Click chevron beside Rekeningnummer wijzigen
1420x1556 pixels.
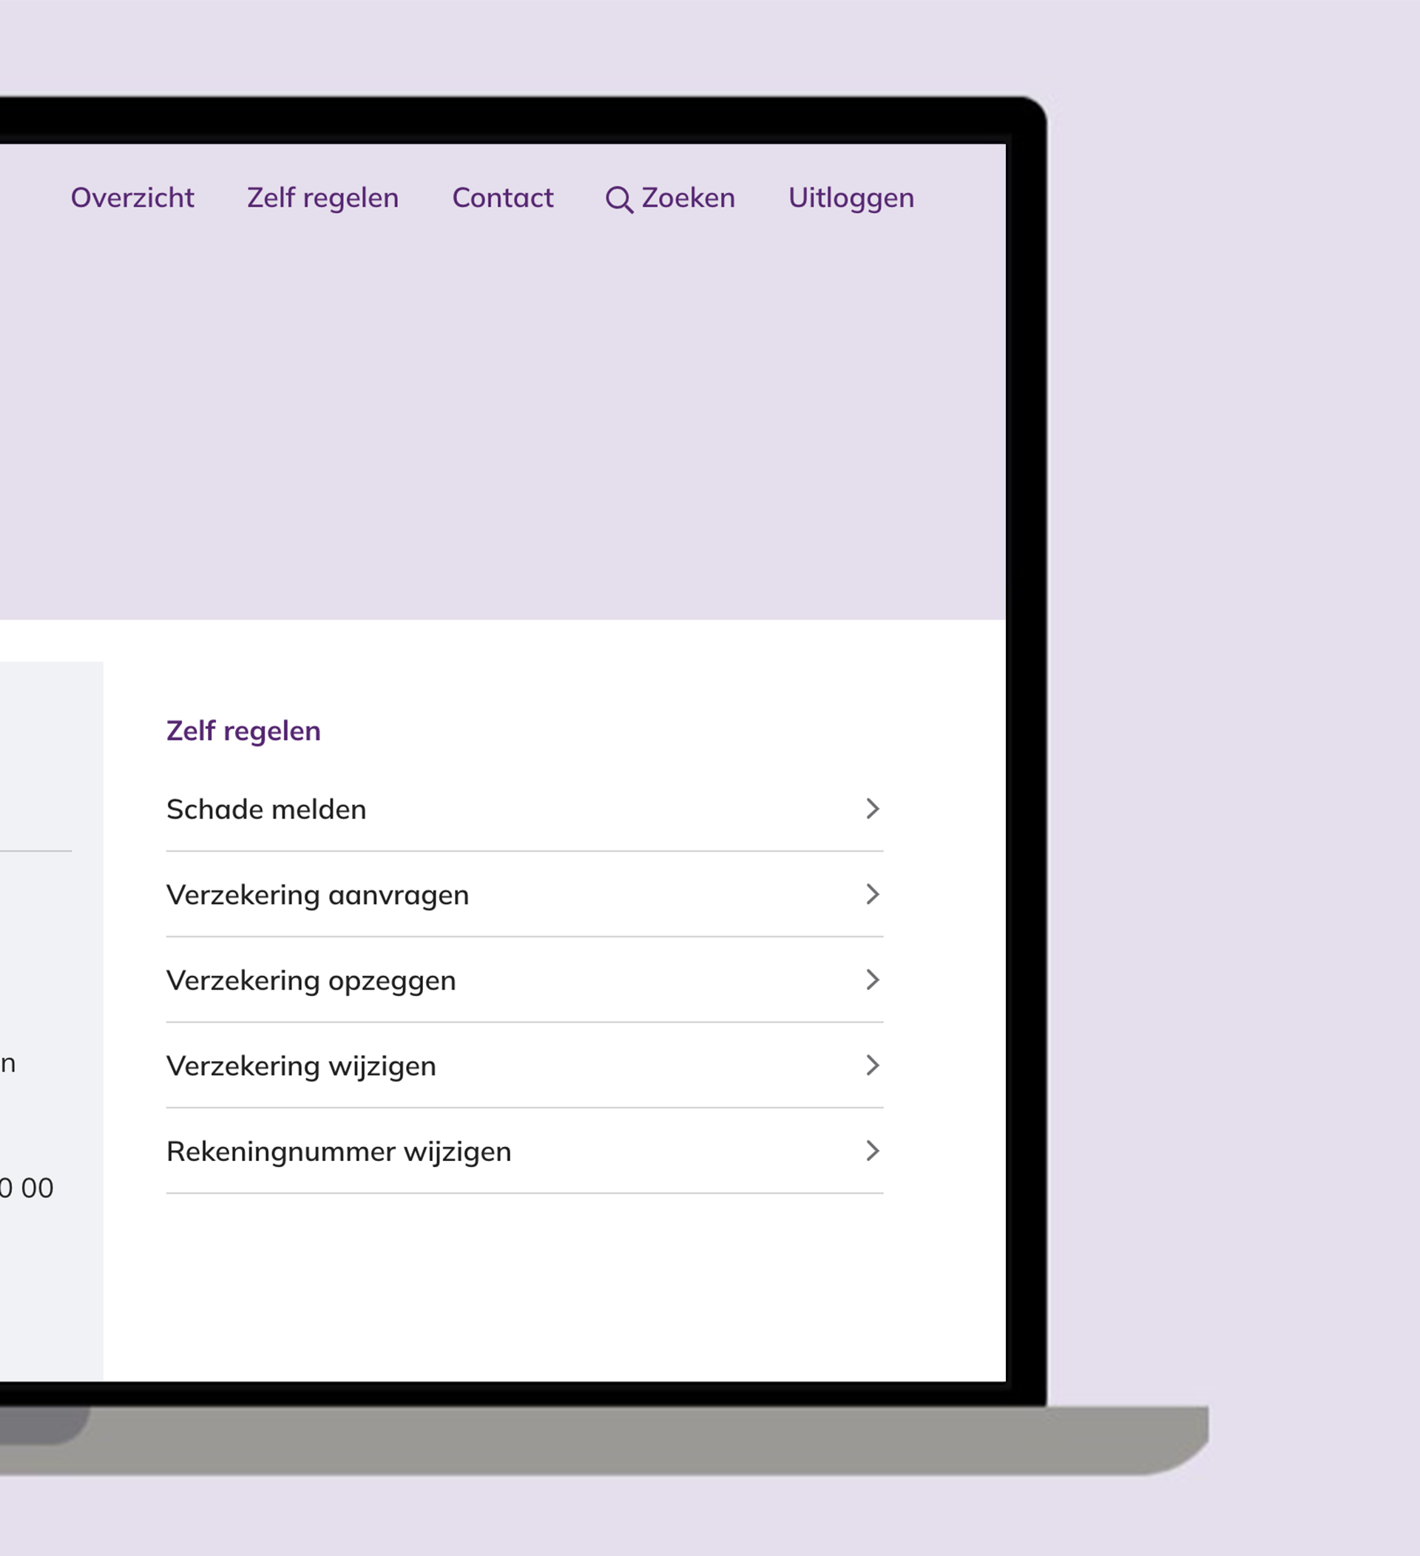click(872, 1151)
